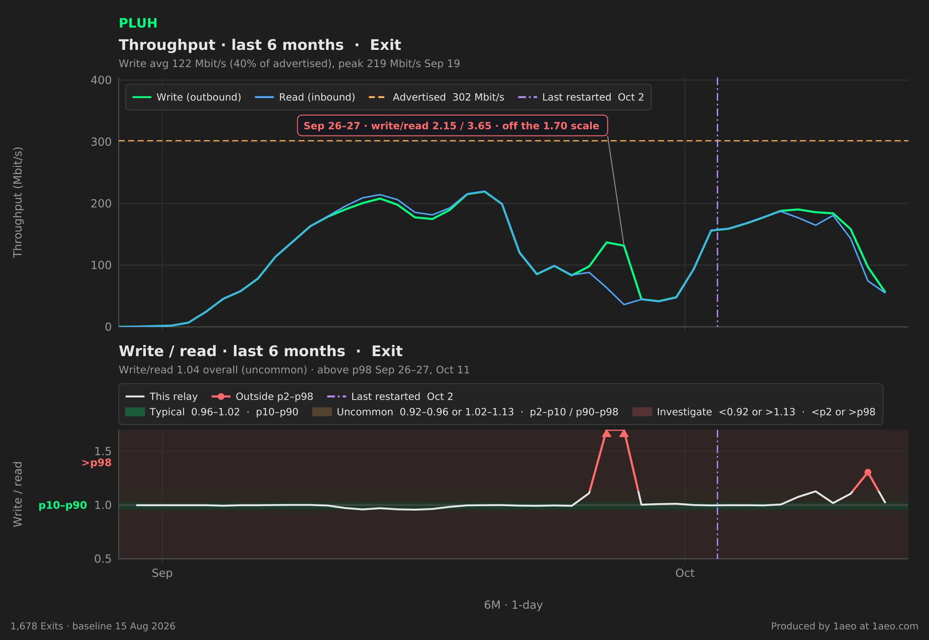The height and width of the screenshot is (640, 929).
Task: Click the Investigate red color swatch
Action: point(642,412)
